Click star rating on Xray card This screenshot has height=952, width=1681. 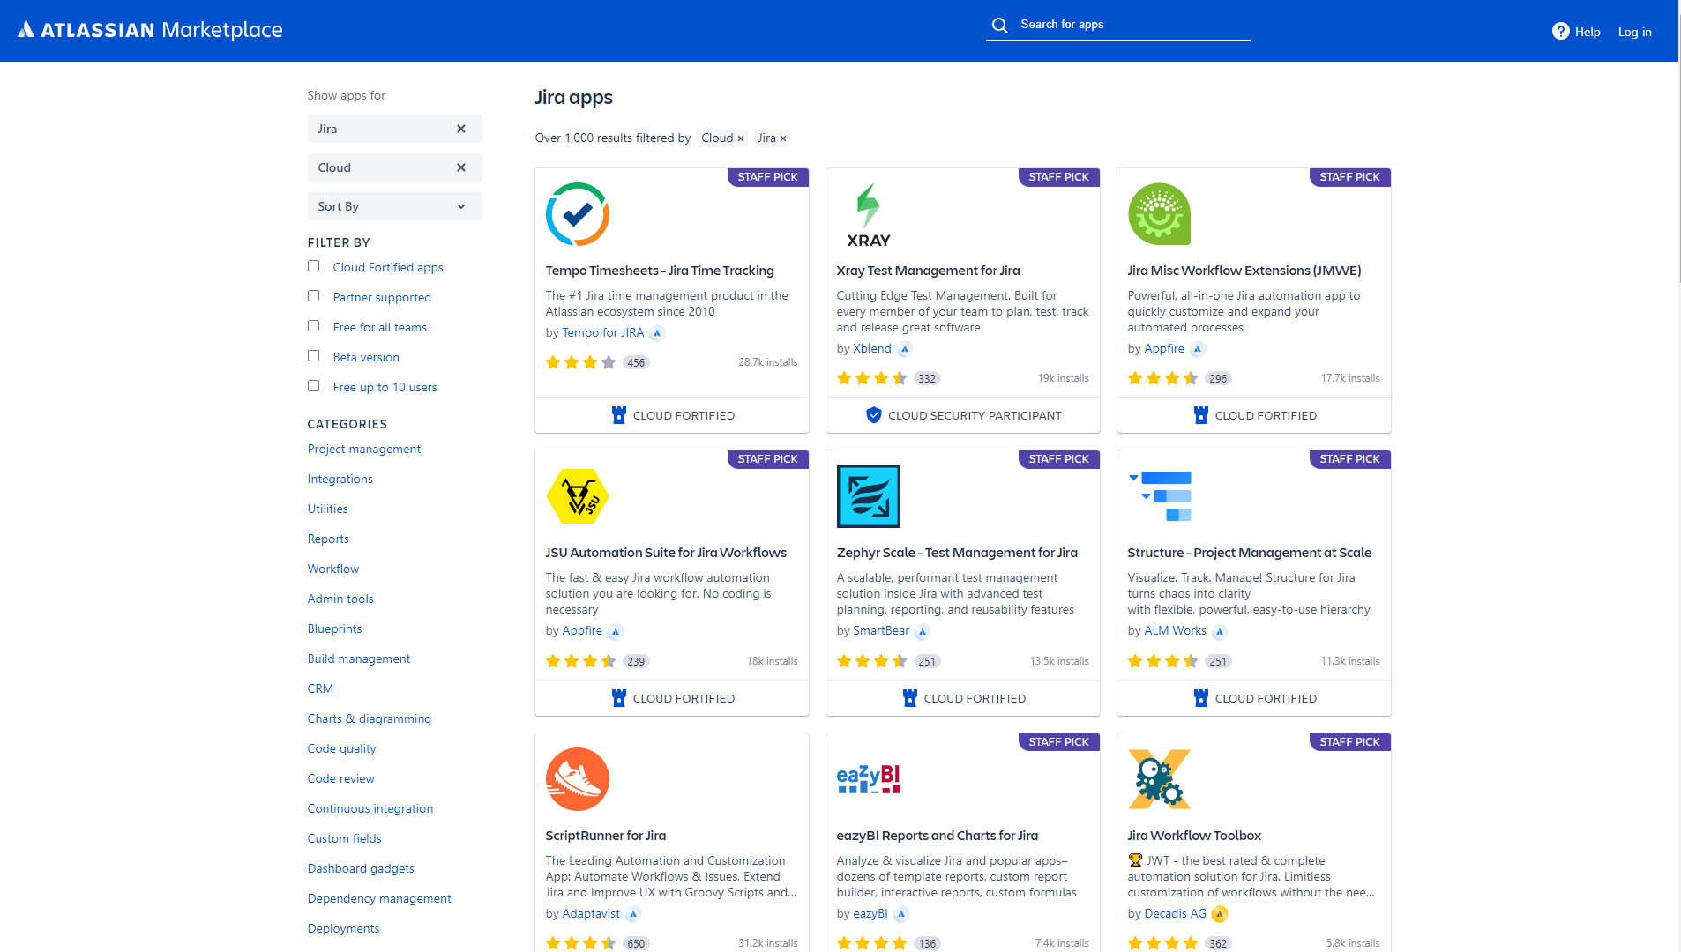[x=871, y=378]
